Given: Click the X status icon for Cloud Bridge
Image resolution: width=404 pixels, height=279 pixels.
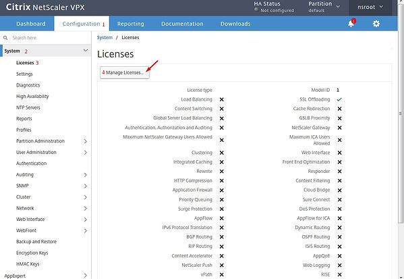Looking at the screenshot, I should (339, 191).
